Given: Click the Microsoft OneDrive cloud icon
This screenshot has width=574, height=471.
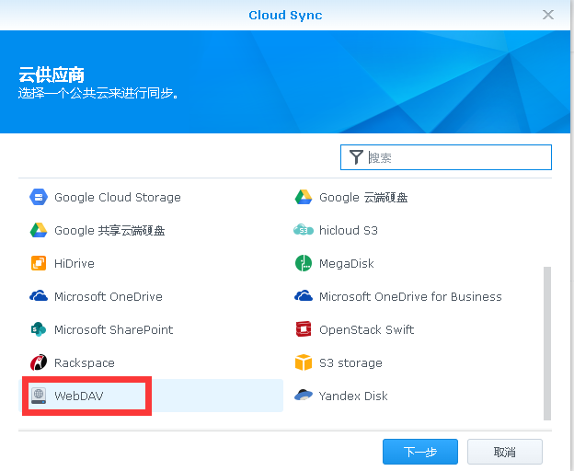Looking at the screenshot, I should point(39,295).
